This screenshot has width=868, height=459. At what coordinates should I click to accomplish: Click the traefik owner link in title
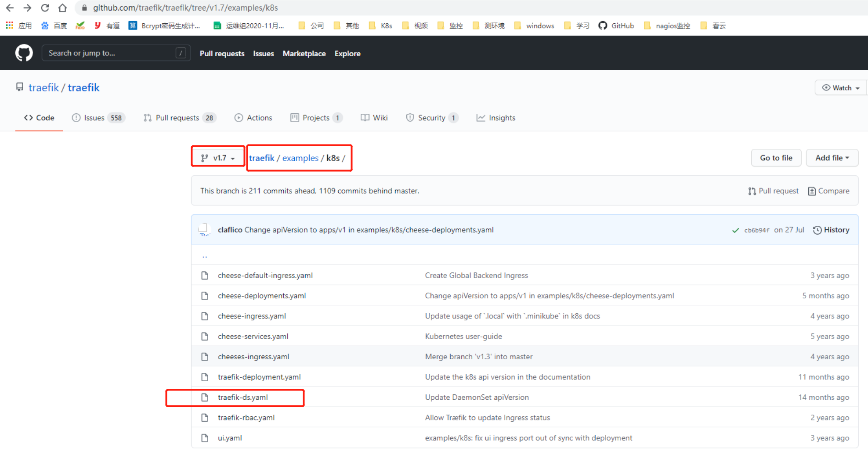pyautogui.click(x=43, y=87)
